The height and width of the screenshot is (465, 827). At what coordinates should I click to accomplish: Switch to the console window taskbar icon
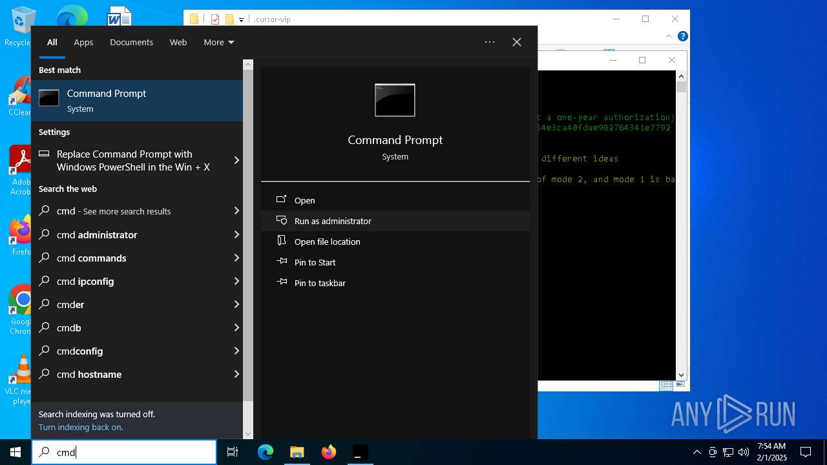[360, 452]
